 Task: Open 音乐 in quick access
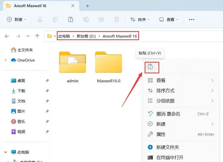pyautogui.click(x=18, y=121)
